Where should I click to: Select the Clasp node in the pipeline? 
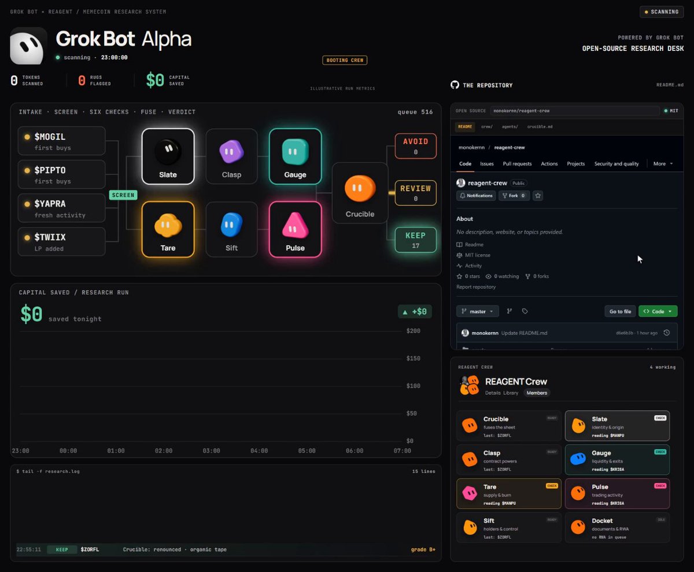[231, 156]
